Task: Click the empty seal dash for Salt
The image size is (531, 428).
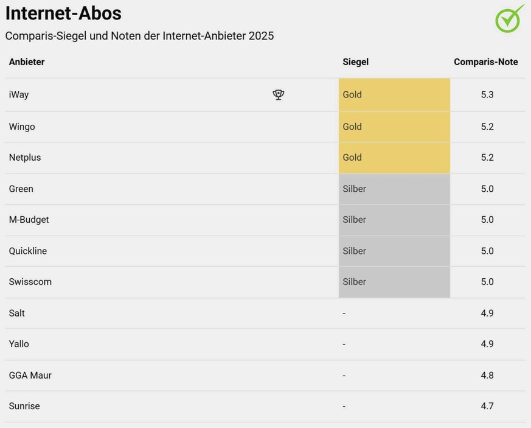Action: click(344, 314)
